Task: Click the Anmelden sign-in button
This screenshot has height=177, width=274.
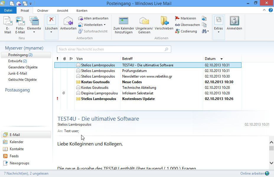Action: [234, 23]
